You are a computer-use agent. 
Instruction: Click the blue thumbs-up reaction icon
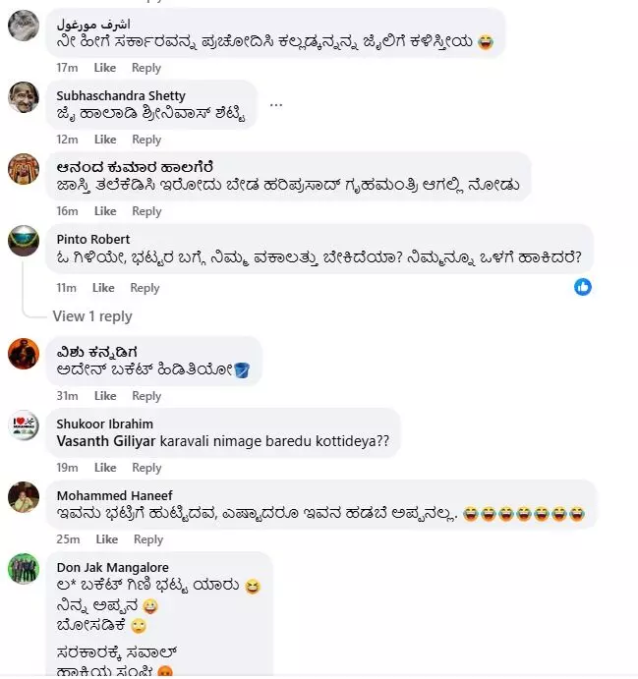click(x=583, y=287)
